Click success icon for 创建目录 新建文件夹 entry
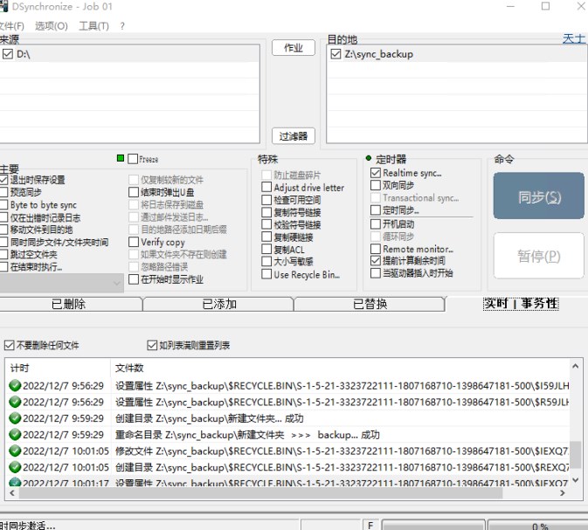588x530 pixels. pyautogui.click(x=15, y=418)
